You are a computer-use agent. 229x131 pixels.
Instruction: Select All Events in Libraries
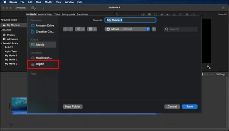coord(12,39)
